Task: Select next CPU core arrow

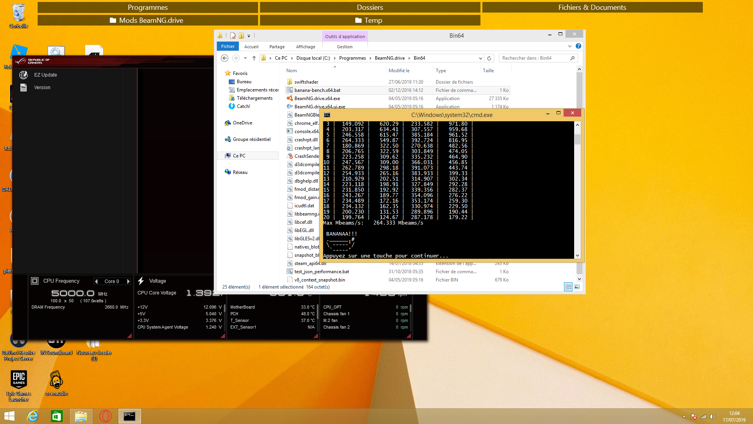Action: [x=128, y=281]
